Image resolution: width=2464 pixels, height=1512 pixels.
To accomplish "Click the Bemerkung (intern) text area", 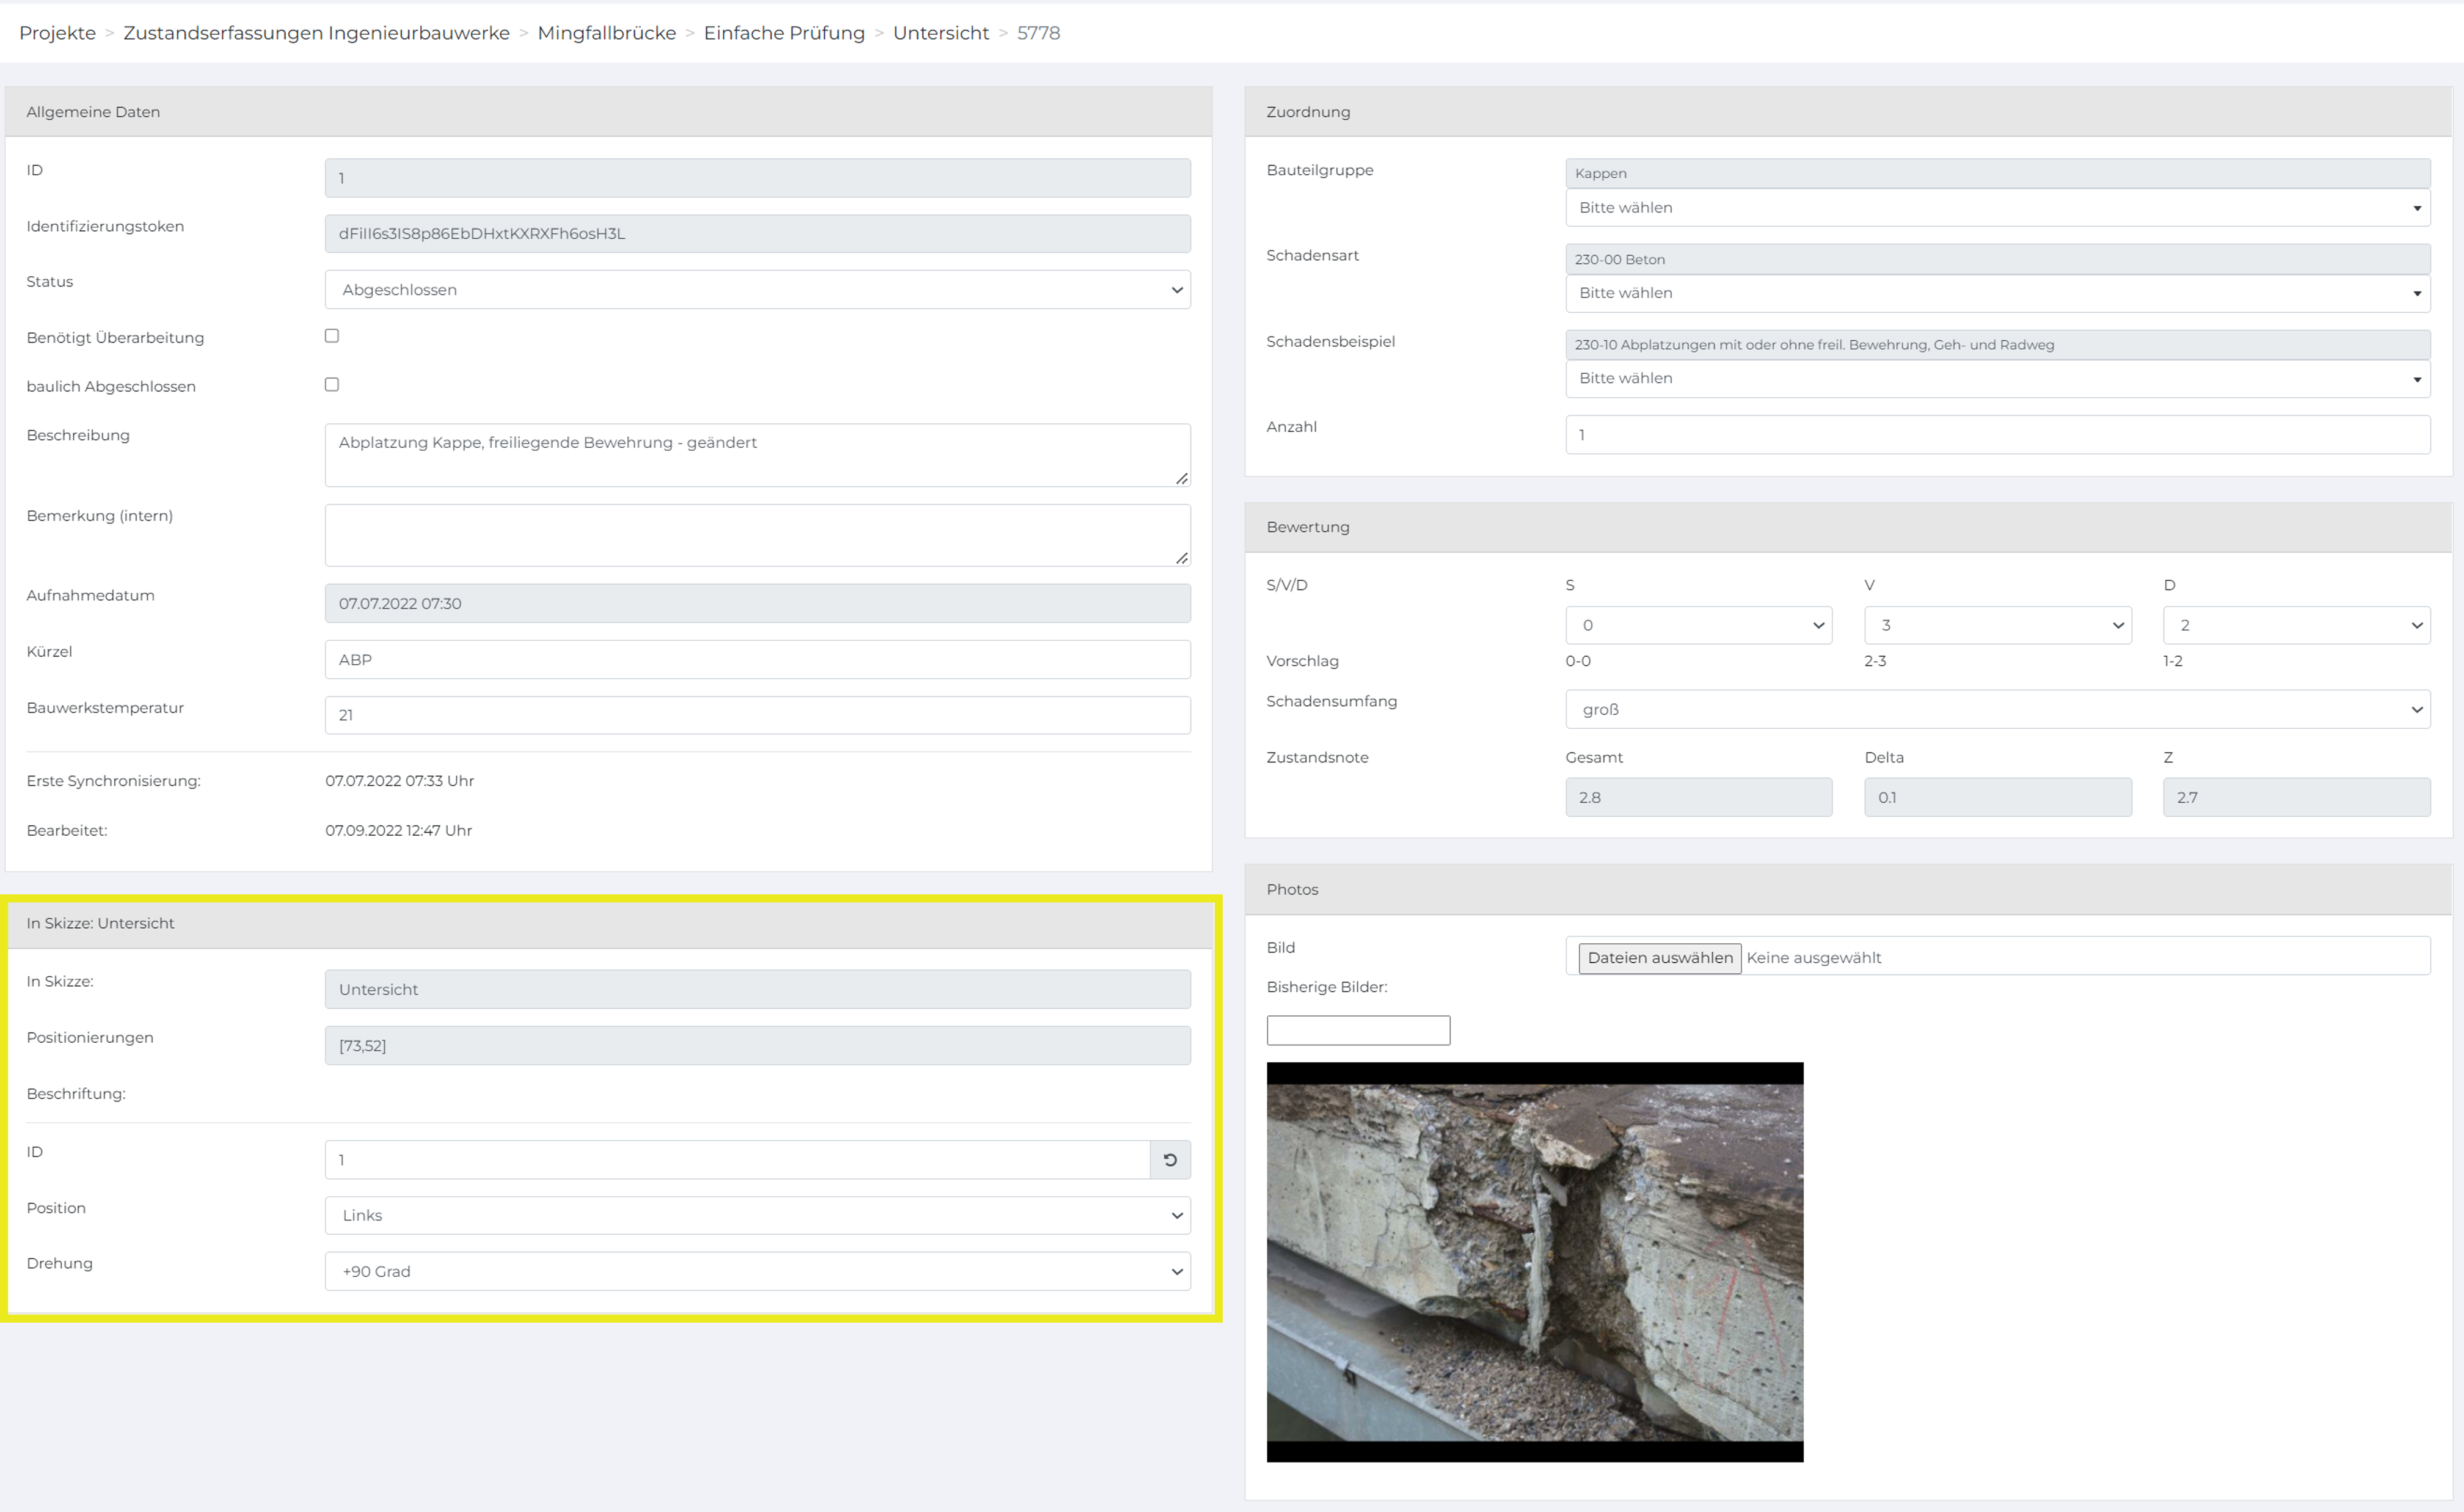I will [757, 535].
